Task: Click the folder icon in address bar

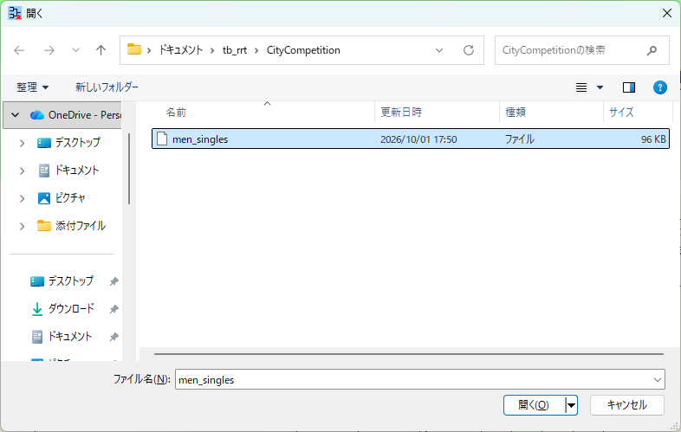Action: point(133,49)
